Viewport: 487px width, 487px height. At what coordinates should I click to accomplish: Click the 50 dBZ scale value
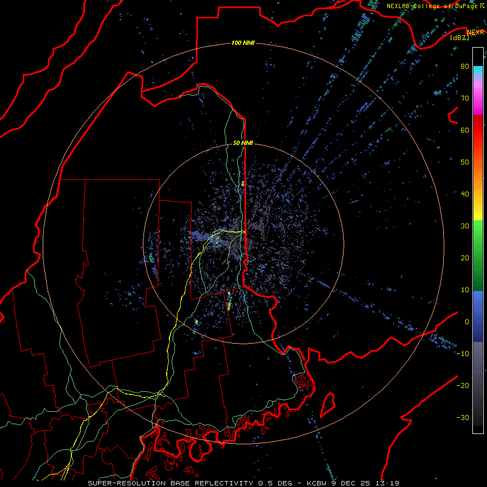465,162
